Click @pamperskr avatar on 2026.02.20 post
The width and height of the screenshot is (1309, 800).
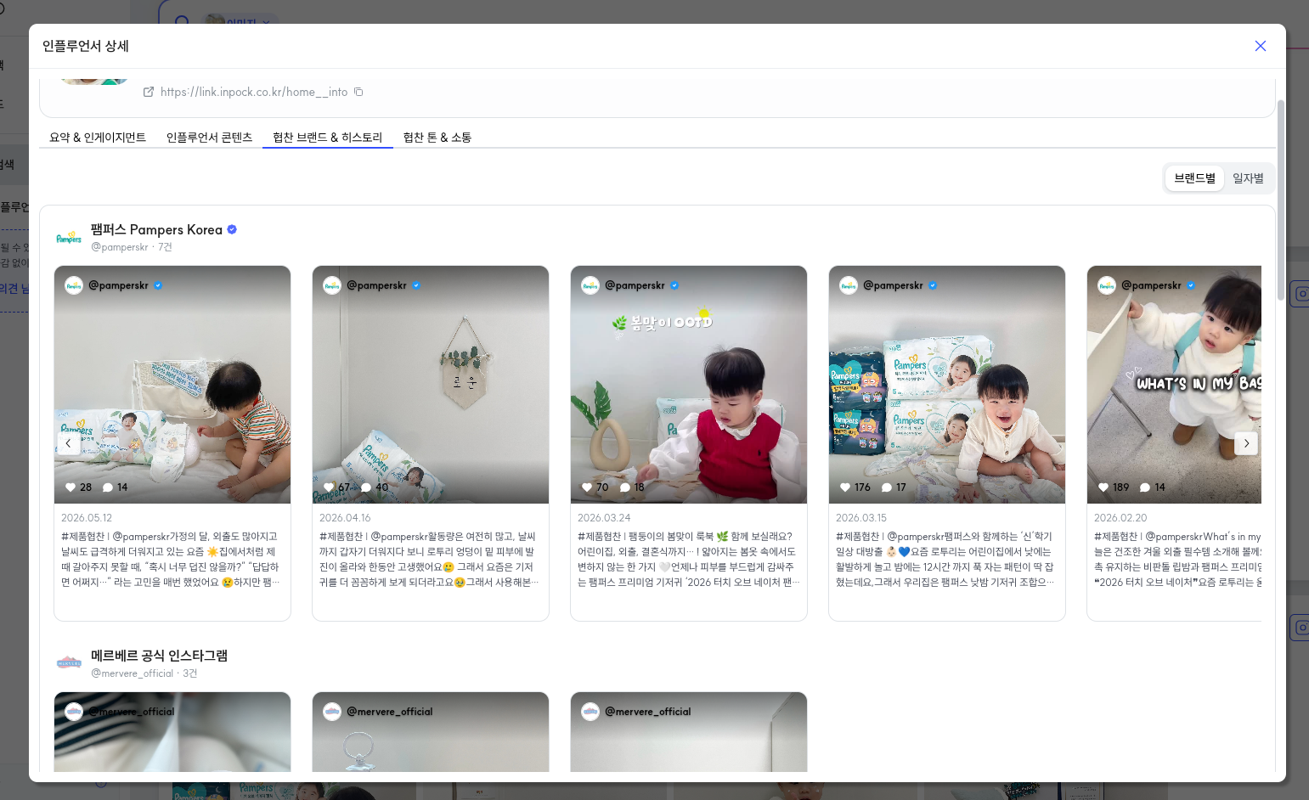click(x=1107, y=285)
